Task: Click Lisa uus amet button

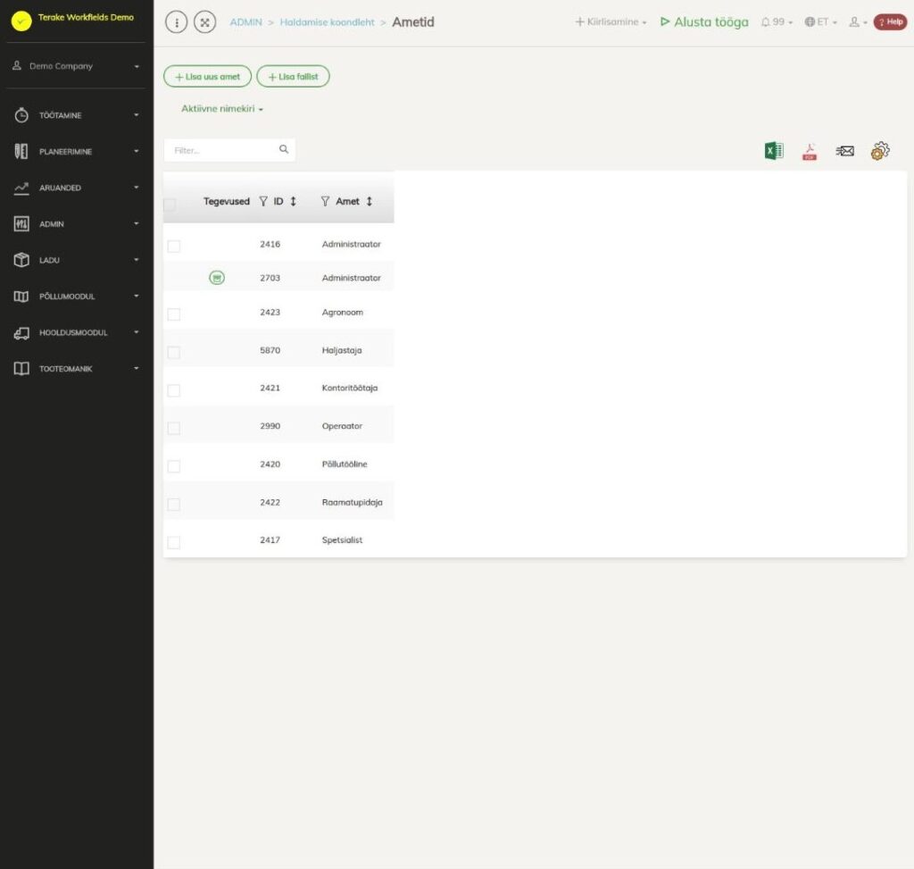Action: [x=207, y=77]
